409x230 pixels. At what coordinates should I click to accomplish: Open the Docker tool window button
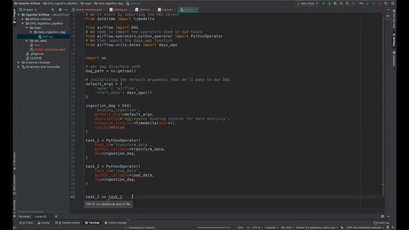(44, 223)
